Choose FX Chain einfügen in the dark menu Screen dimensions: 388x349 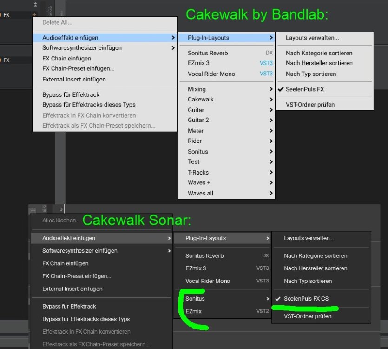[x=101, y=263]
